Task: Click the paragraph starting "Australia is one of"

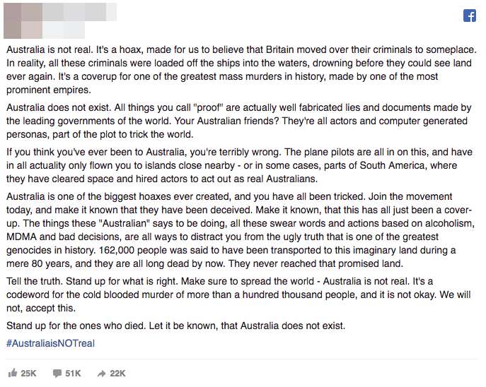Action: (241, 230)
